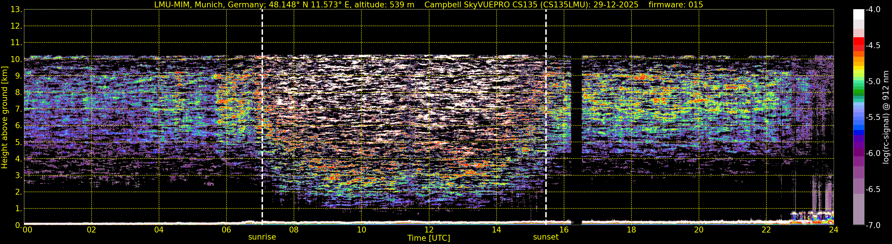Click the '00' time axis tick label
The width and height of the screenshot is (892, 244).
(x=27, y=230)
